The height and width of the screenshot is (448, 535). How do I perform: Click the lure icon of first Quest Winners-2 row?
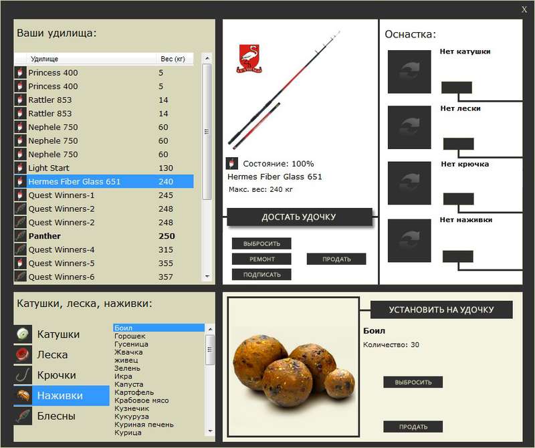pos(20,209)
